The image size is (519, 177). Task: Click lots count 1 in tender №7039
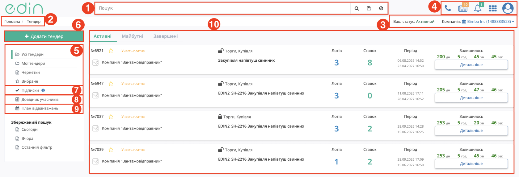coord(336,162)
